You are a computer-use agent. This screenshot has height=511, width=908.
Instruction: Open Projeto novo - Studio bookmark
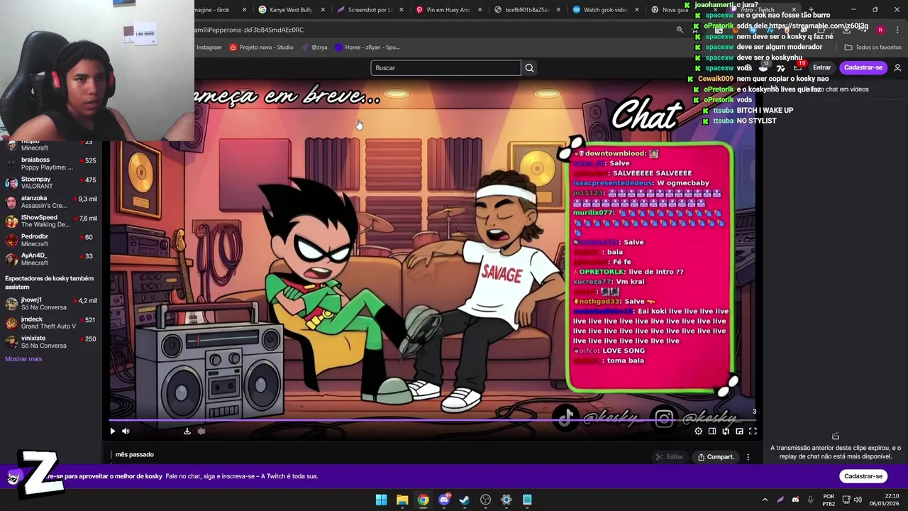click(x=261, y=48)
